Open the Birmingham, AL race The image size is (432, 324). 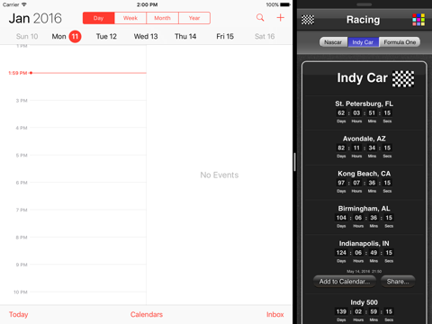point(364,217)
